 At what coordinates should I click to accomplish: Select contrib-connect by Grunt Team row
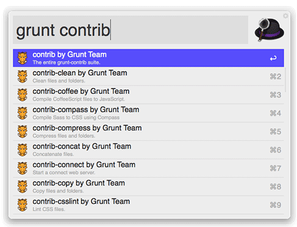coord(148,168)
